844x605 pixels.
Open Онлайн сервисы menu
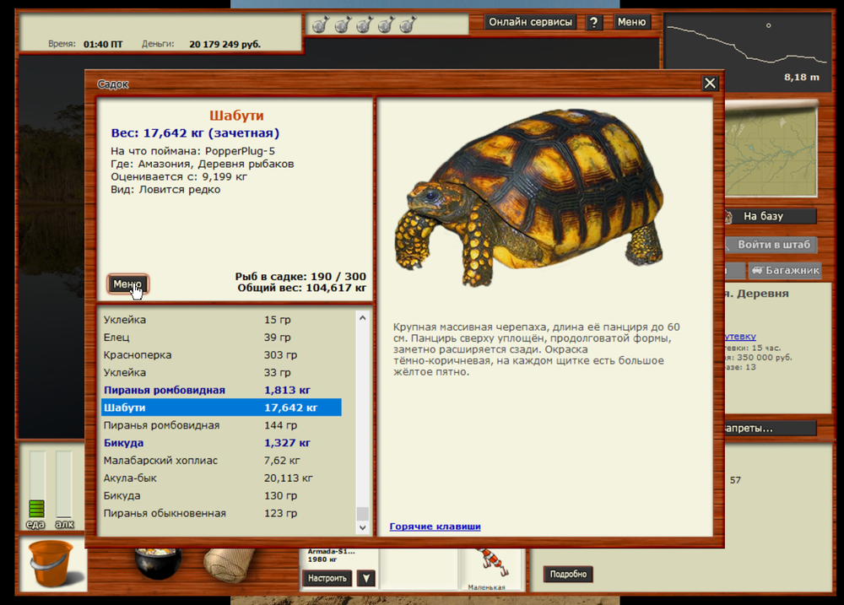pos(530,23)
